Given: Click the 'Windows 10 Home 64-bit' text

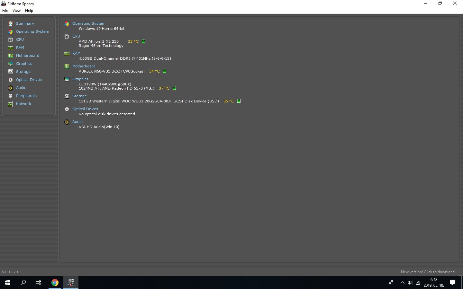Looking at the screenshot, I should tap(102, 29).
